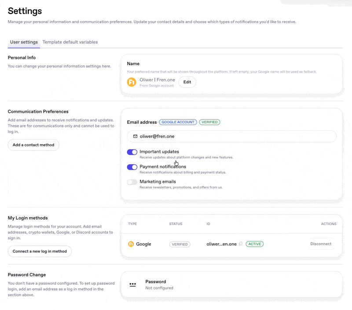Screen dimensions: 352x310
Task: Click the "From Google account" text
Action: (157, 85)
